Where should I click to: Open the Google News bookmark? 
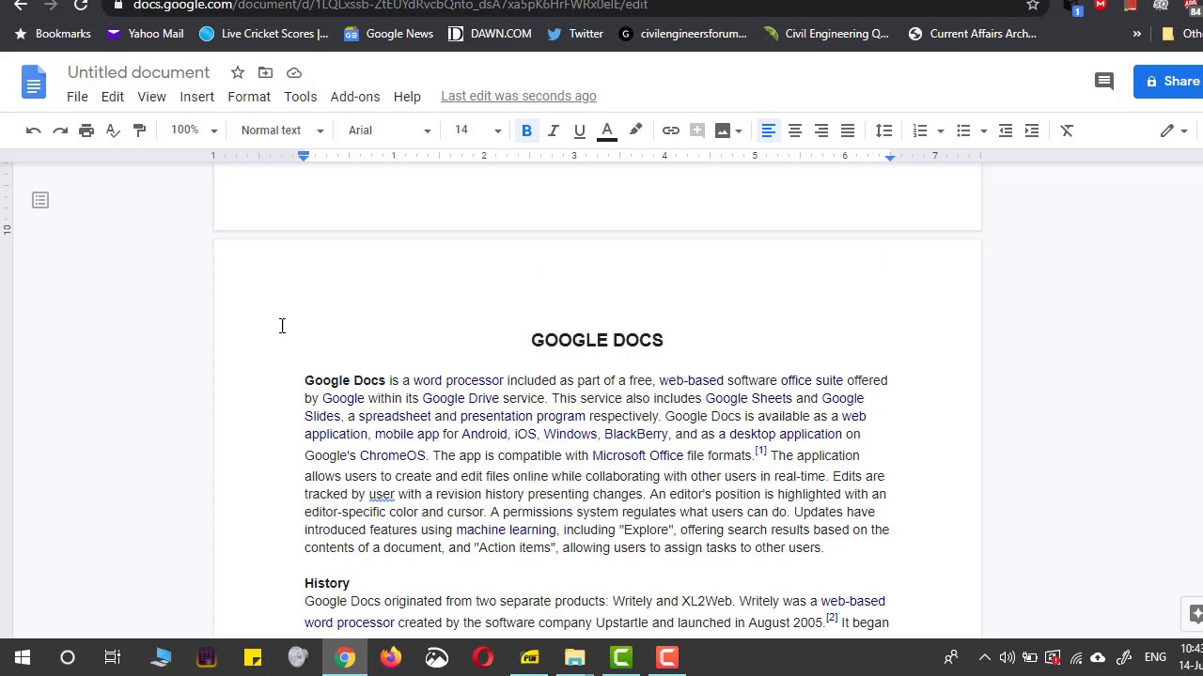[388, 34]
